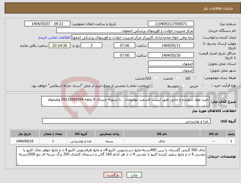Click the resize handle of buyer notes textarea
Image resolution: width=241 pixels, height=183 pixels.
[x=18, y=164]
